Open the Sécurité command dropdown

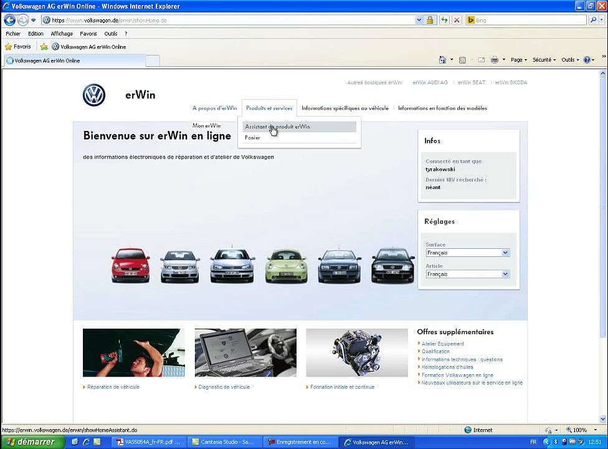tap(544, 60)
